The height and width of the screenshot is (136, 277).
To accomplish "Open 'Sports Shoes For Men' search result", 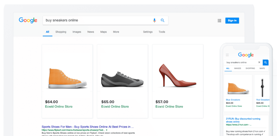I will 88,127.
